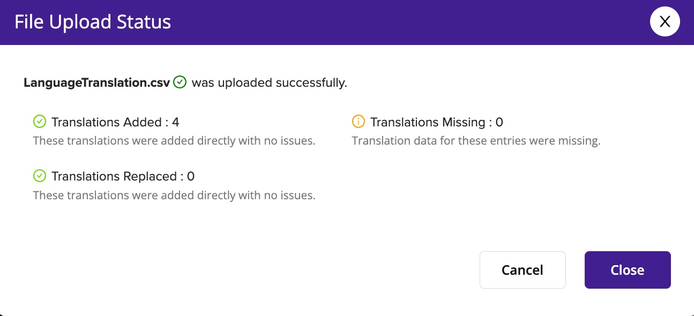Click the white Cancel button
Screen dimensions: 694x316
coord(523,270)
